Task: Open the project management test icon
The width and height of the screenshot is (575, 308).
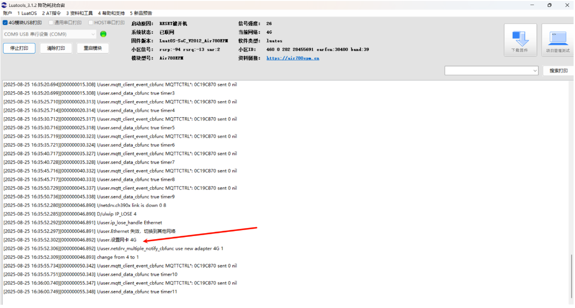Action: click(x=558, y=40)
